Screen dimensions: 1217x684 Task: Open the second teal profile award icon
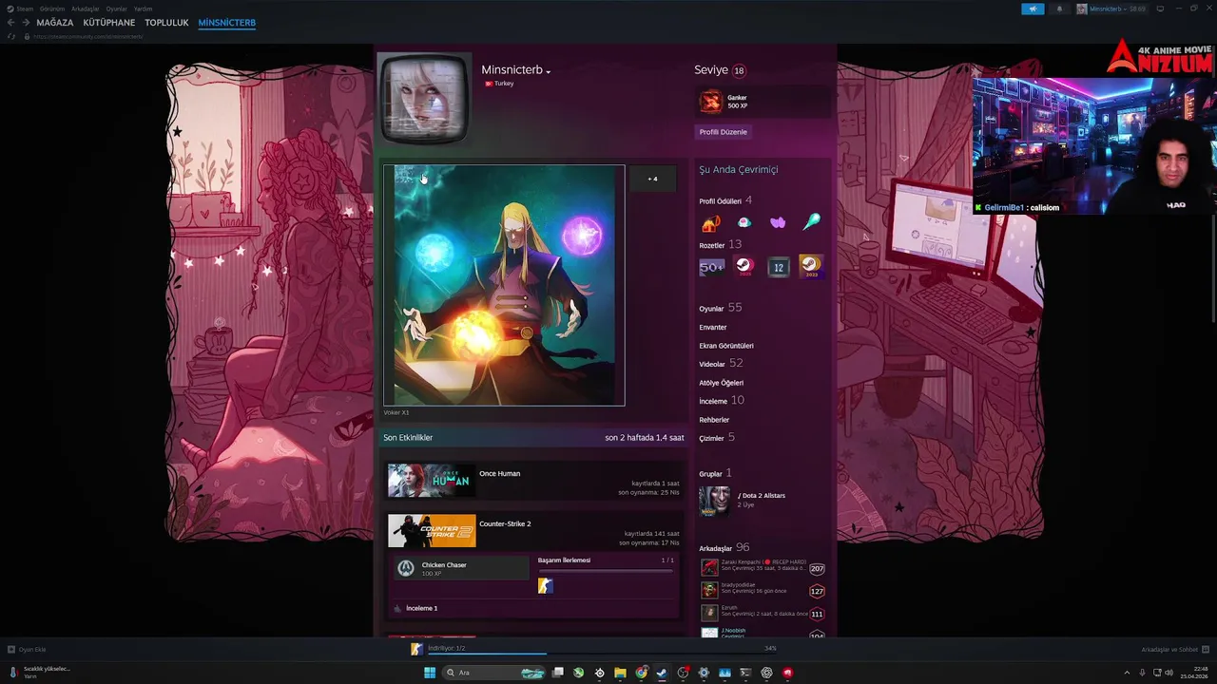tap(744, 223)
